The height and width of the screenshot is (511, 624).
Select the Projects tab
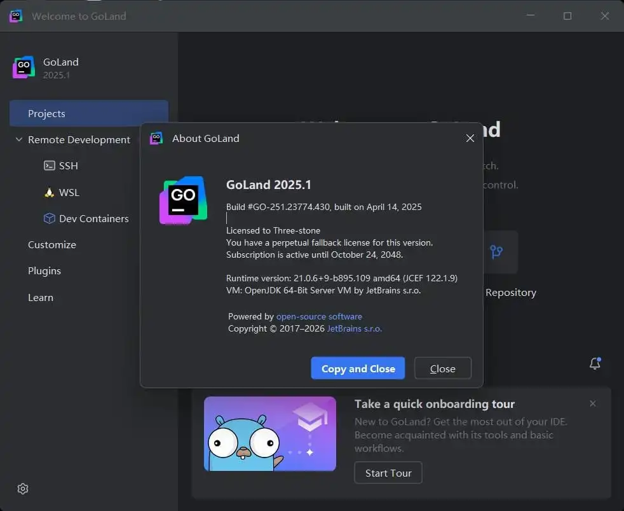click(x=89, y=114)
